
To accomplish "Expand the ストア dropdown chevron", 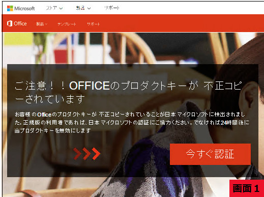I will 61,8.
